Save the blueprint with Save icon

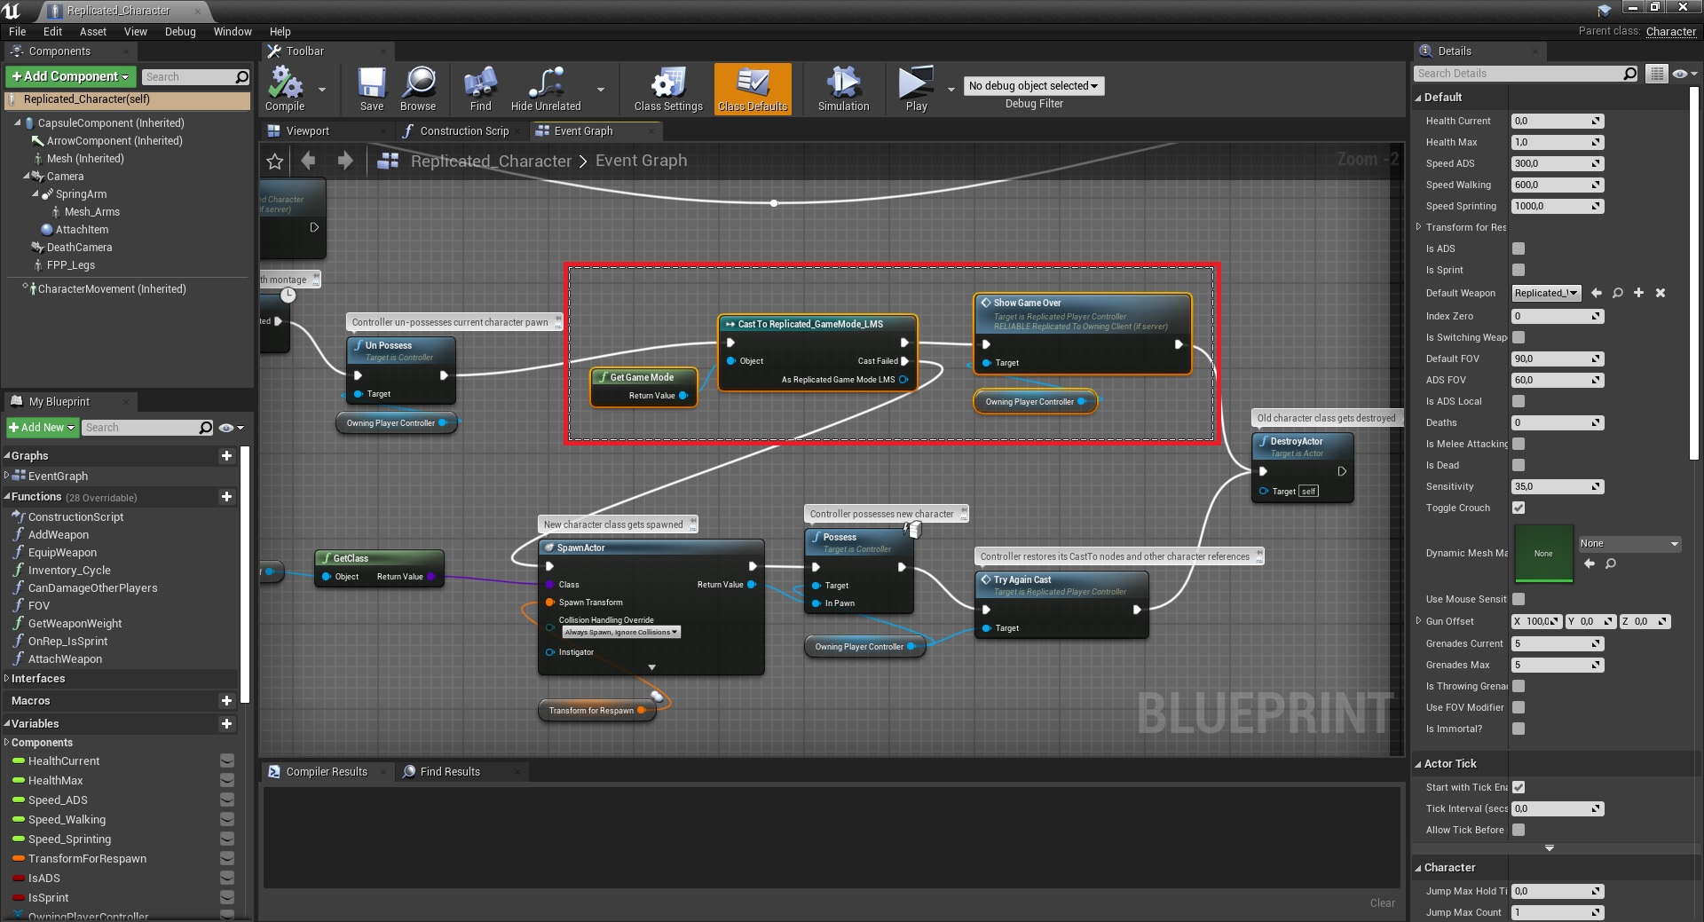(371, 88)
